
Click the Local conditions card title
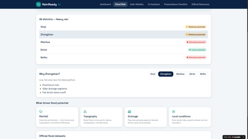[181, 116]
